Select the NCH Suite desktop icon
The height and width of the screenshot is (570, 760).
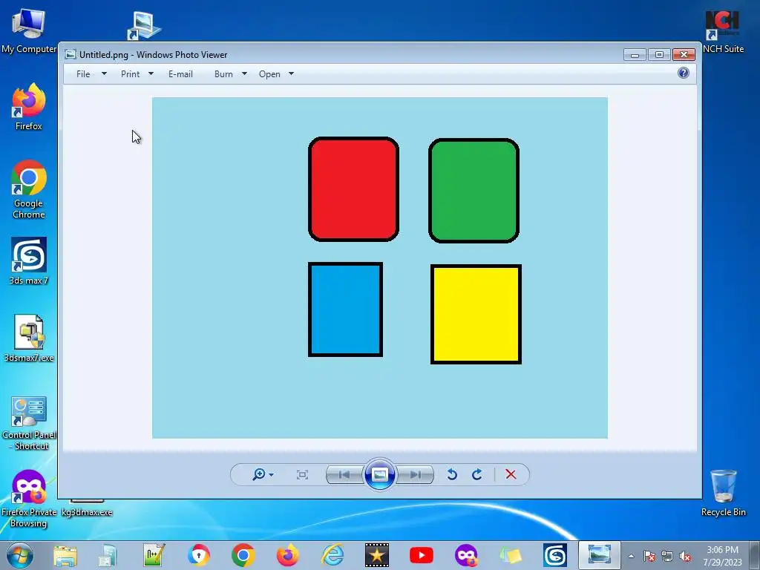pyautogui.click(x=723, y=31)
